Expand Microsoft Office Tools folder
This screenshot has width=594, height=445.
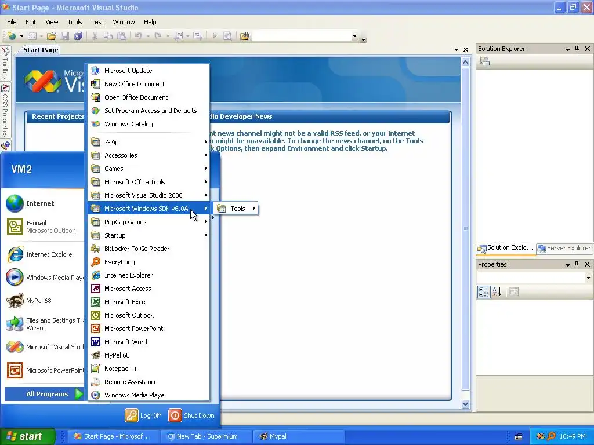pyautogui.click(x=148, y=182)
